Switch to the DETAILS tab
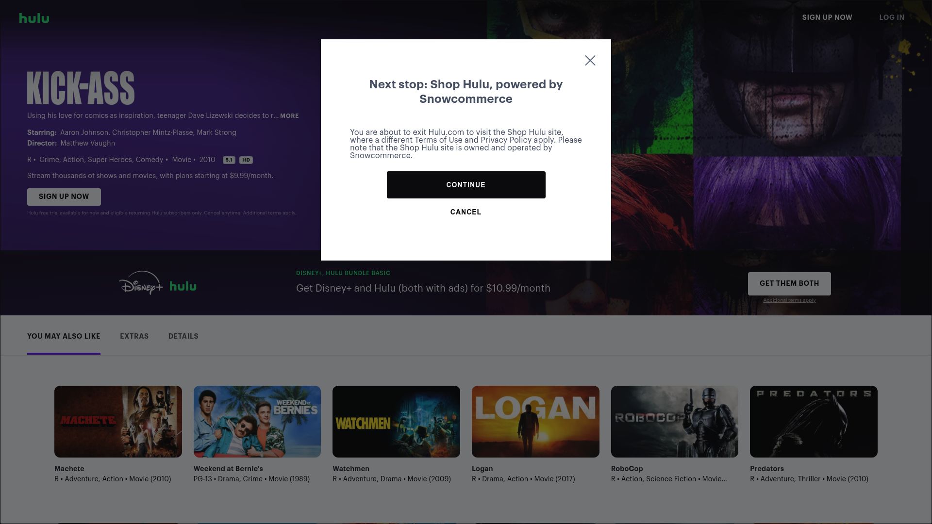Image resolution: width=932 pixels, height=524 pixels. pyautogui.click(x=183, y=336)
